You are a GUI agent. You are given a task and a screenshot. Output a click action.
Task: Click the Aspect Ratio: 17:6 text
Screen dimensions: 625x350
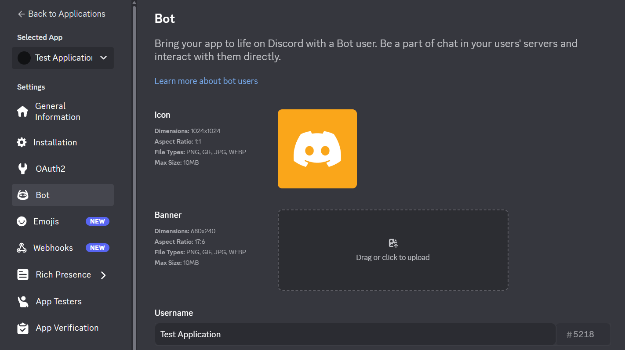point(180,242)
